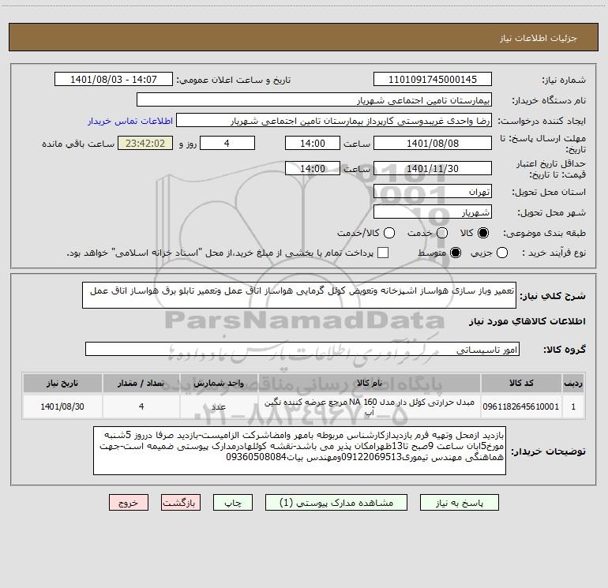Viewport: 608px width, 588px height.
Task: Click the announcement date field 1401/08/03 - 14:07
Action: [114, 80]
